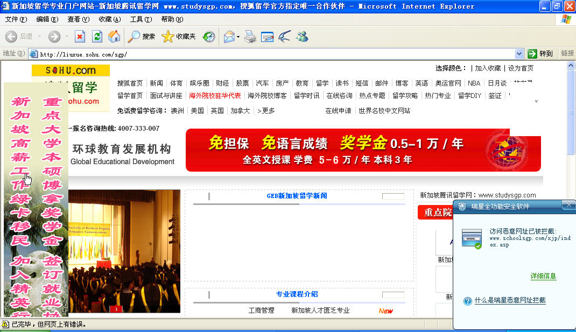Open the 帮助(H) menu
The height and width of the screenshot is (332, 576).
(172, 19)
